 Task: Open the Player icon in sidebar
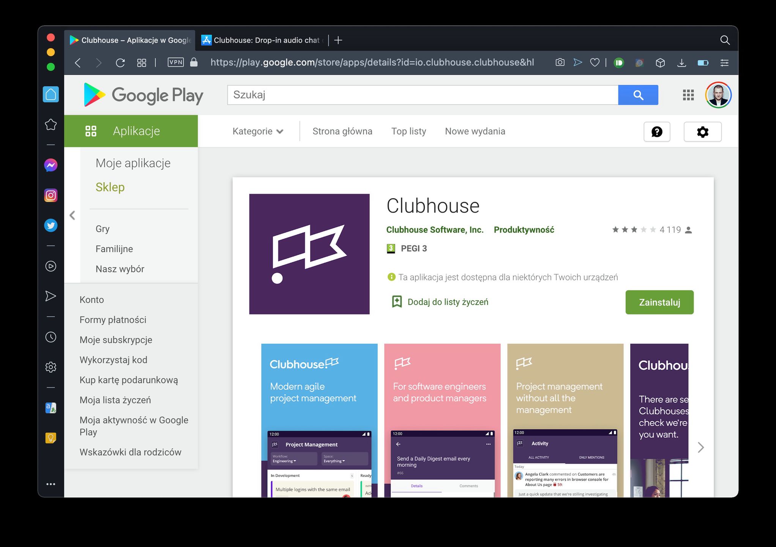(x=51, y=266)
